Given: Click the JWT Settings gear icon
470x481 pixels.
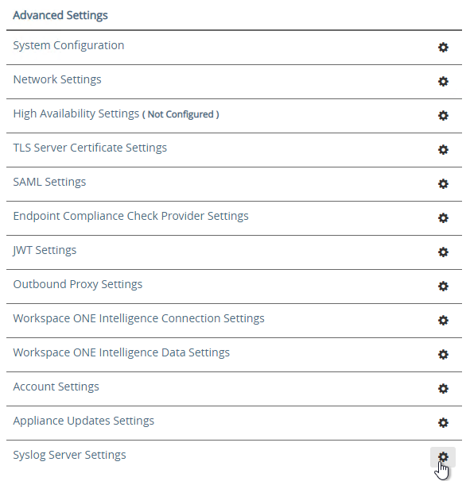Looking at the screenshot, I should coord(443,252).
